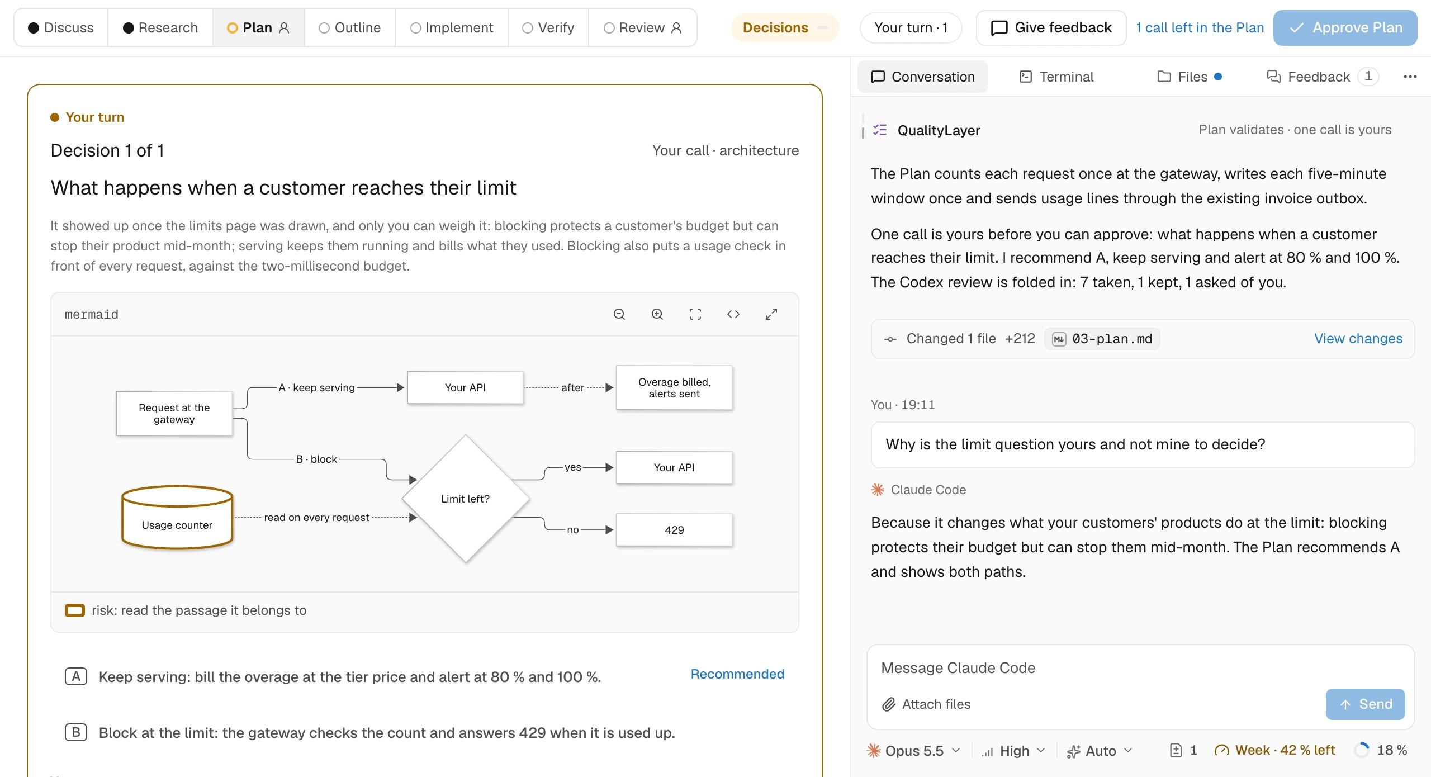Screen dimensions: 1431x777
Task: Select option A Keep serving
Action: pos(425,676)
